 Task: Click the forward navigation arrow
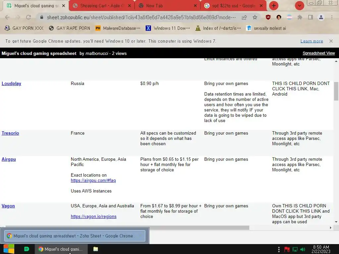[x=18, y=17]
